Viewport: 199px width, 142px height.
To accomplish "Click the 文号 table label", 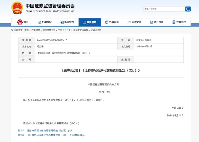I will point(27,59).
